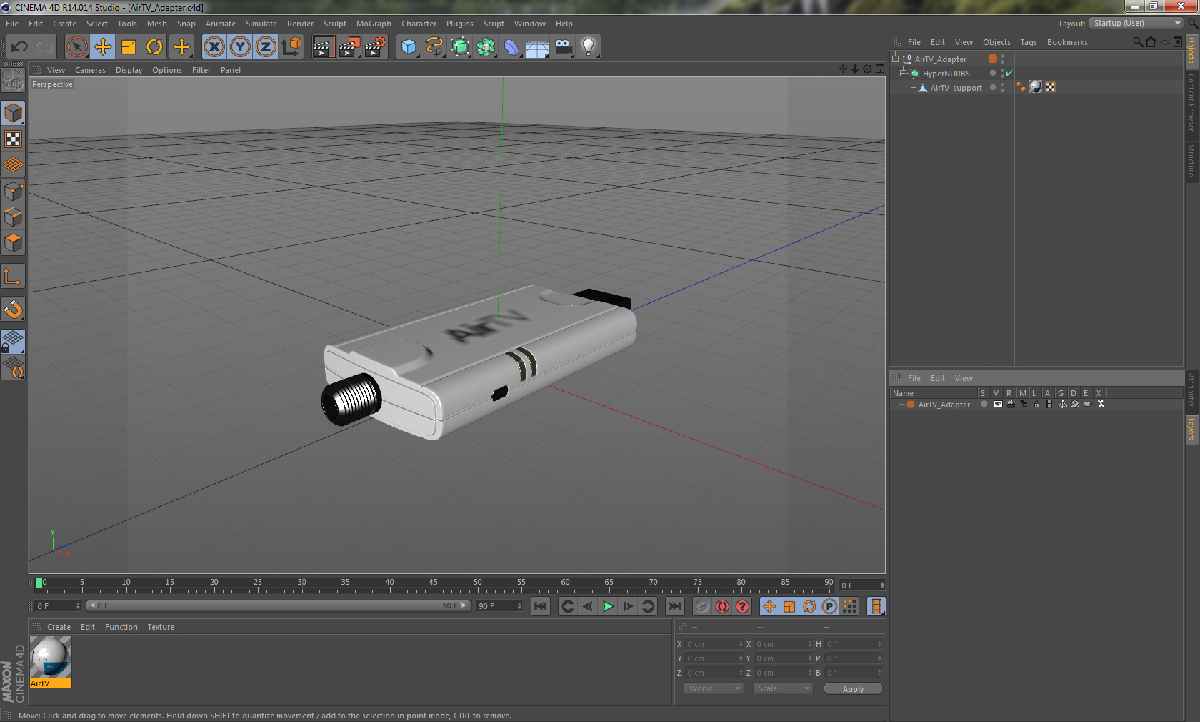Open the Object Manager Tags menu
This screenshot has height=722, width=1200.
[x=1028, y=42]
